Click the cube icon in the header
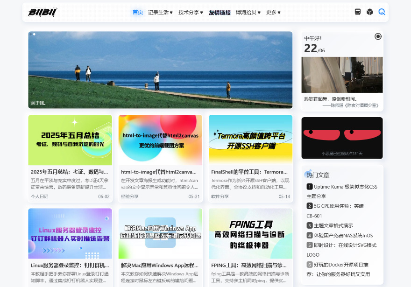Image resolution: width=411 pixels, height=287 pixels. (369, 12)
